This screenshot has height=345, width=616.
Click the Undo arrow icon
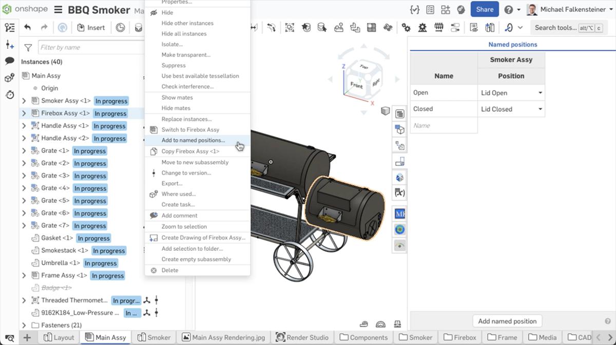[26, 27]
